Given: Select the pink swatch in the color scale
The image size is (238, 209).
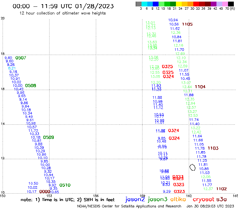Looking at the screenshot, I should 225,4.
